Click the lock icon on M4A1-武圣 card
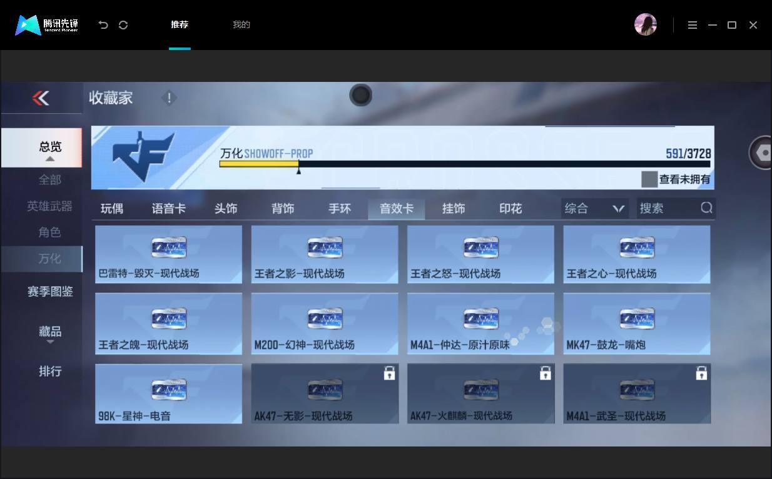 click(701, 373)
